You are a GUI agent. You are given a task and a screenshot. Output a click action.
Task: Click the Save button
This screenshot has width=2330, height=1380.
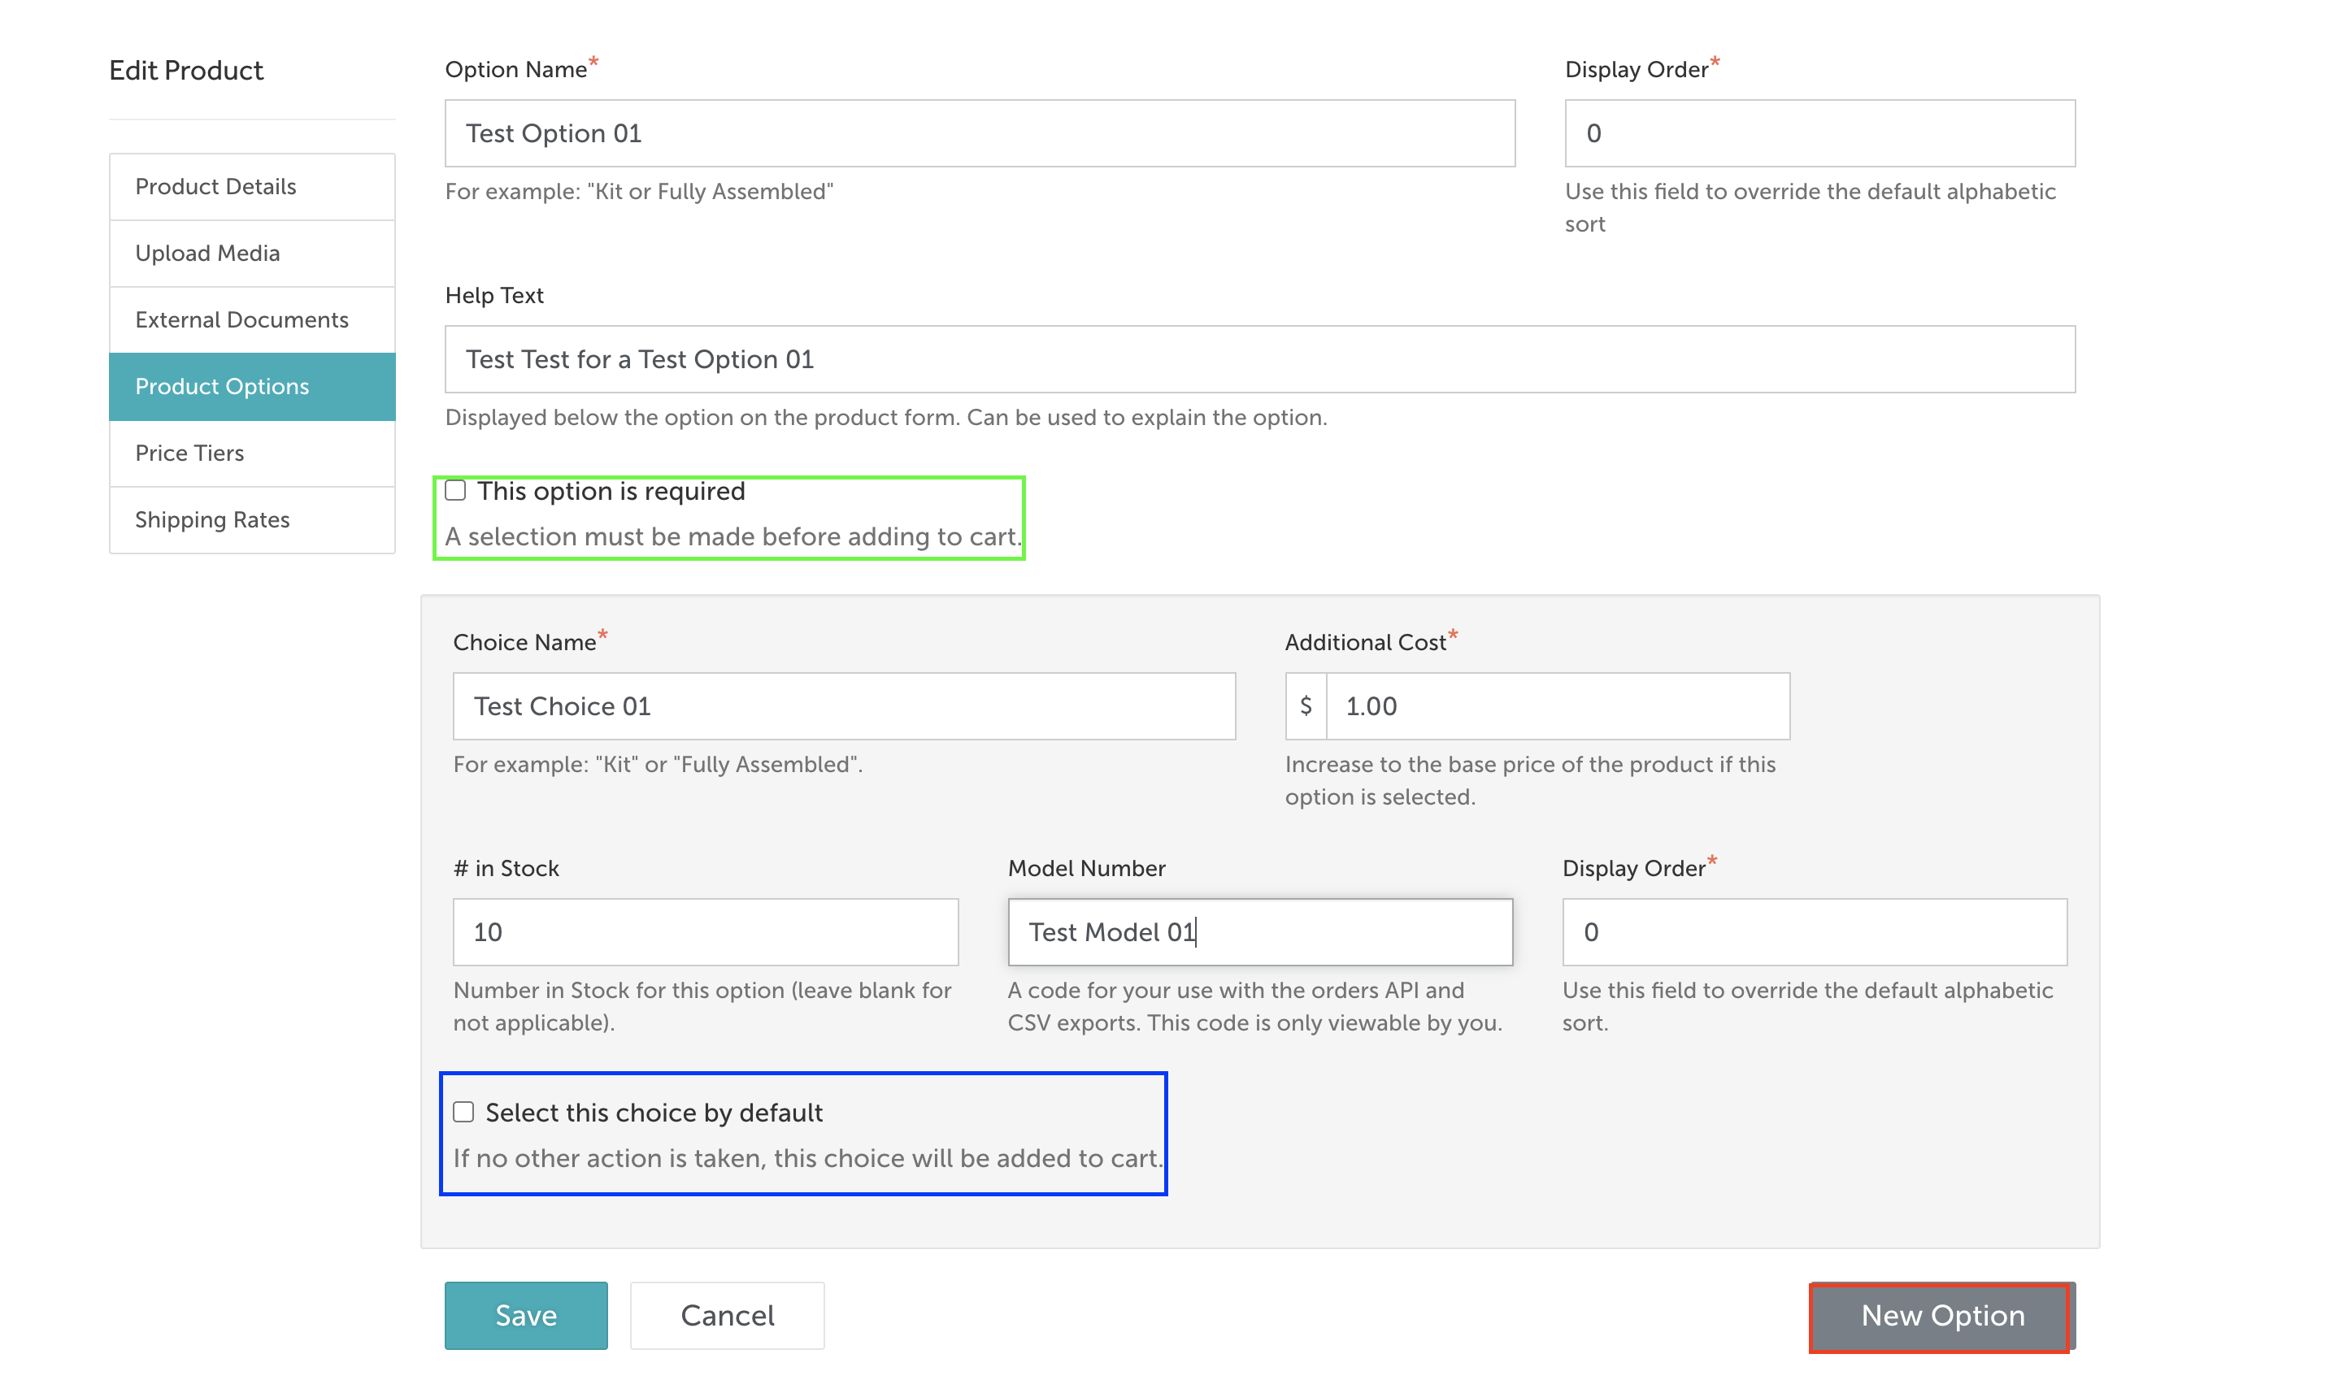pyautogui.click(x=525, y=1315)
